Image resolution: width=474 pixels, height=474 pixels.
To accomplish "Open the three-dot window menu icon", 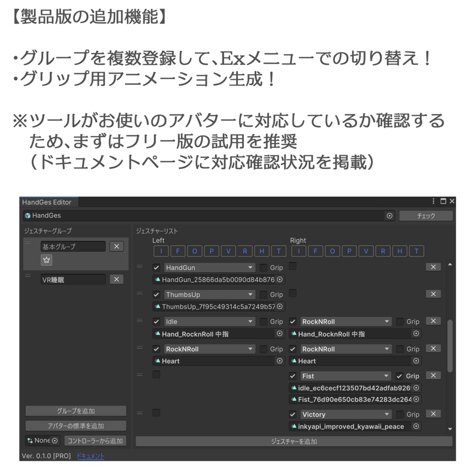I will click(x=433, y=201).
